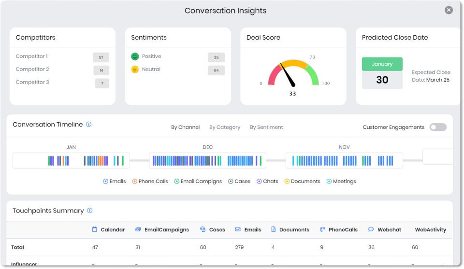Close the Conversation Insights dialog
The image size is (464, 269).
(449, 10)
